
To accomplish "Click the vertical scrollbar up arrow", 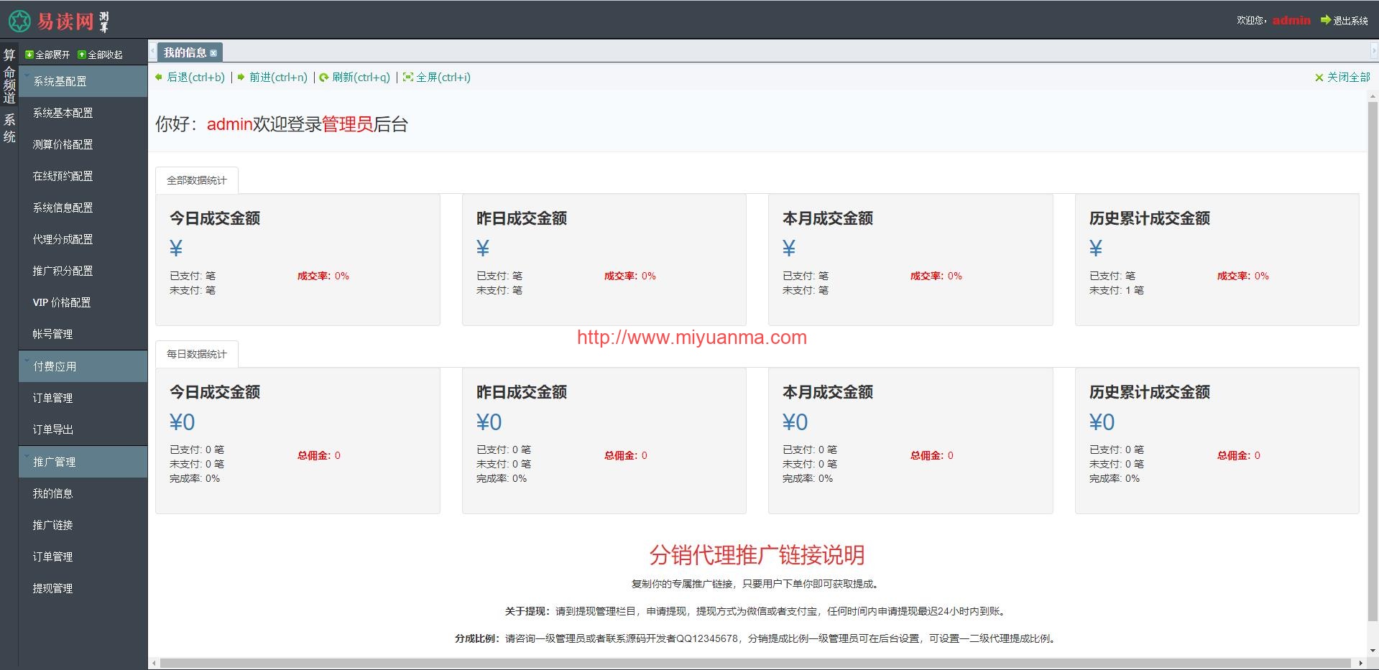I will [x=1373, y=96].
